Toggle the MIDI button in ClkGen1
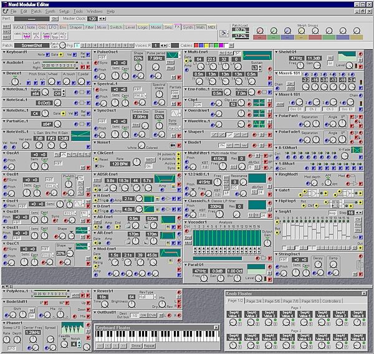This screenshot has height=354, width=374. 150,160
